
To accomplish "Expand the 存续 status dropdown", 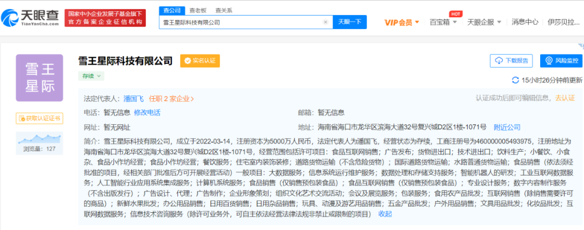I will pyautogui.click(x=91, y=76).
